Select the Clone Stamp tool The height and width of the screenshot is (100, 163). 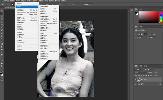coord(2,36)
